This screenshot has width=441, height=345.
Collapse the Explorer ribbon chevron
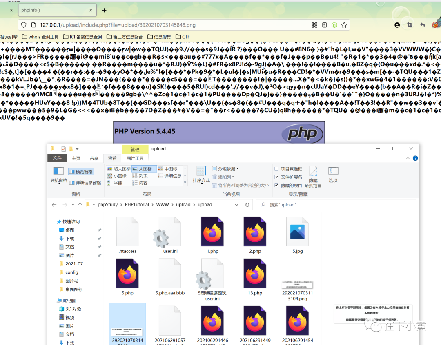408,159
